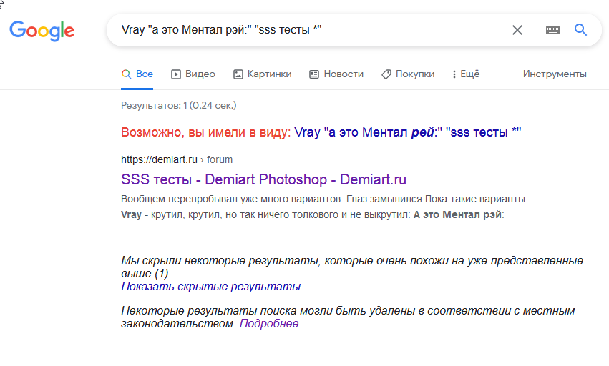The image size is (609, 366).
Task: Expand the Ещё more menu
Action: click(466, 74)
